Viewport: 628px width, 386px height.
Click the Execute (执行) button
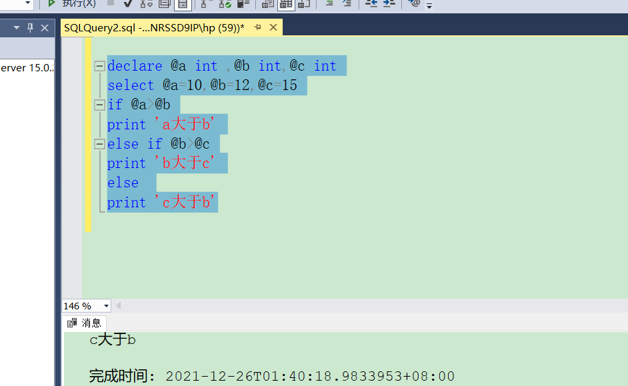(71, 3)
